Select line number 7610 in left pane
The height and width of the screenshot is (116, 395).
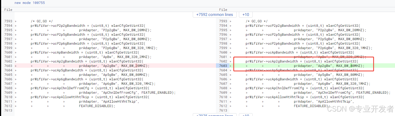click(8, 97)
